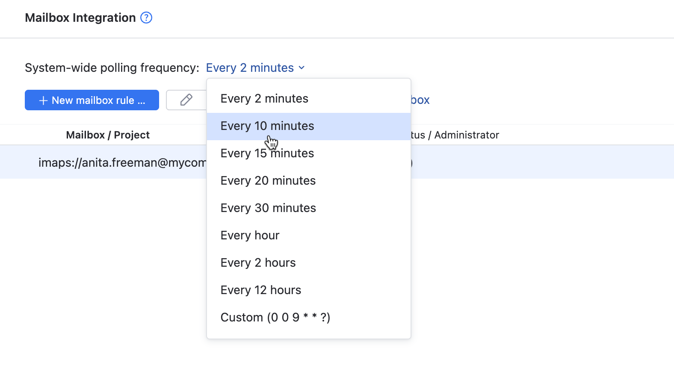The height and width of the screenshot is (383, 674).
Task: Choose the Every hour option
Action: (250, 236)
